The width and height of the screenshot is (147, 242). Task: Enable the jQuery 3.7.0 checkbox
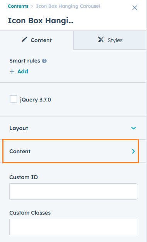[x=14, y=99]
